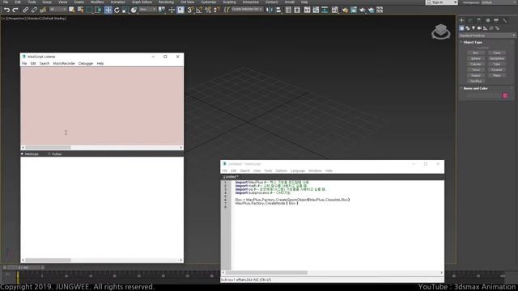Click the Plane primitive button

coord(497,75)
